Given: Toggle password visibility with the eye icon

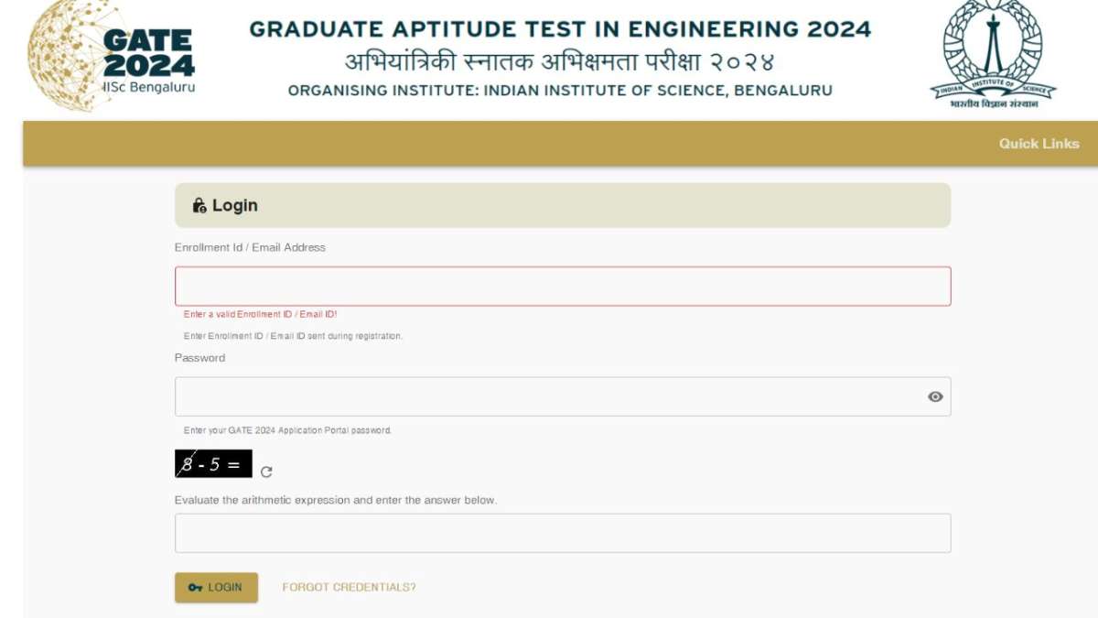Looking at the screenshot, I should tap(933, 396).
